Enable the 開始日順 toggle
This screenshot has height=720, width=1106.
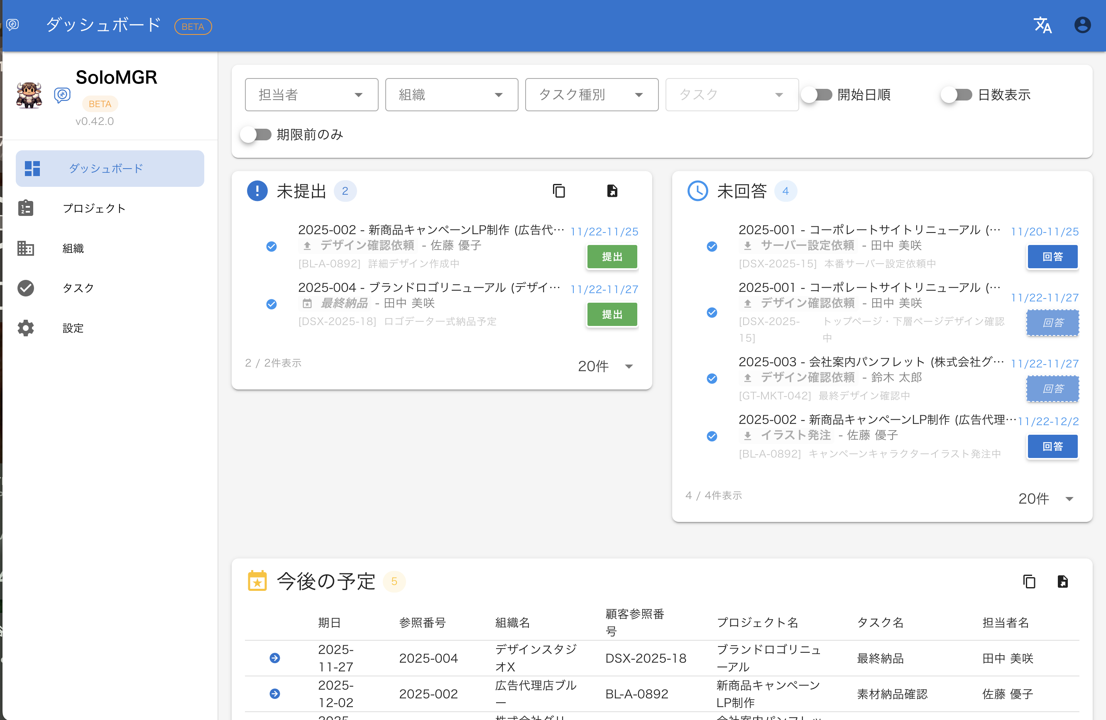tap(817, 94)
